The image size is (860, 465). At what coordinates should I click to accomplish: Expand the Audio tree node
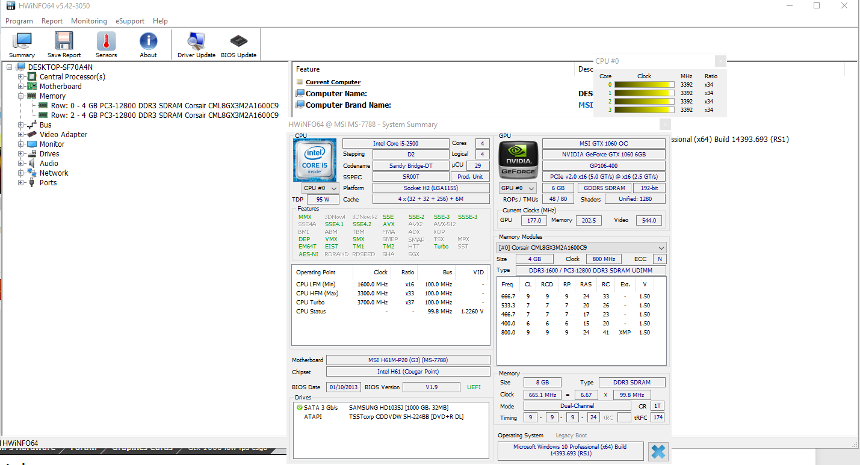pos(21,163)
